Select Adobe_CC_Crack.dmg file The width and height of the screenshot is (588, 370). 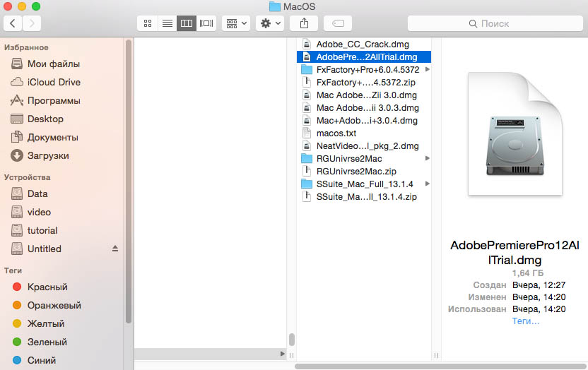click(x=363, y=44)
